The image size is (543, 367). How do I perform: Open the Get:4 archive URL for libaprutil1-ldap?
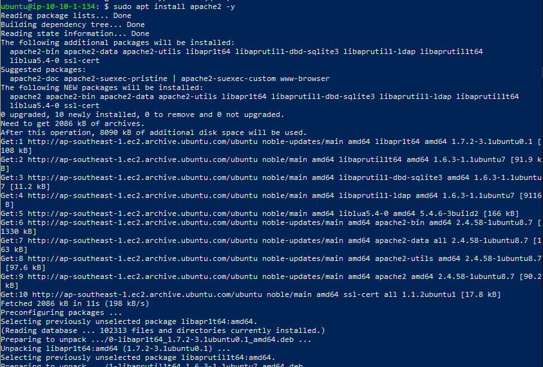142,195
